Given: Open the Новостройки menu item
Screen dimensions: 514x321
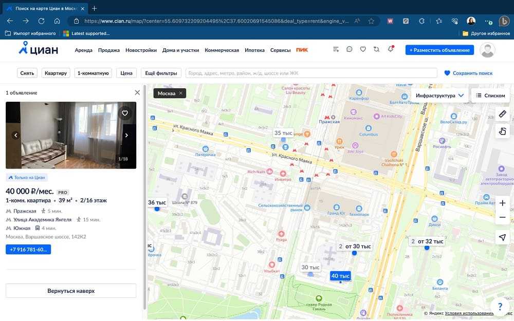Looking at the screenshot, I should tap(141, 50).
